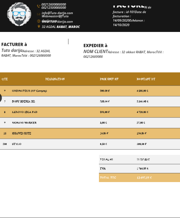The height and width of the screenshot is (218, 180).
Task: Click the DESIGNATION column header
Action: 55,79
